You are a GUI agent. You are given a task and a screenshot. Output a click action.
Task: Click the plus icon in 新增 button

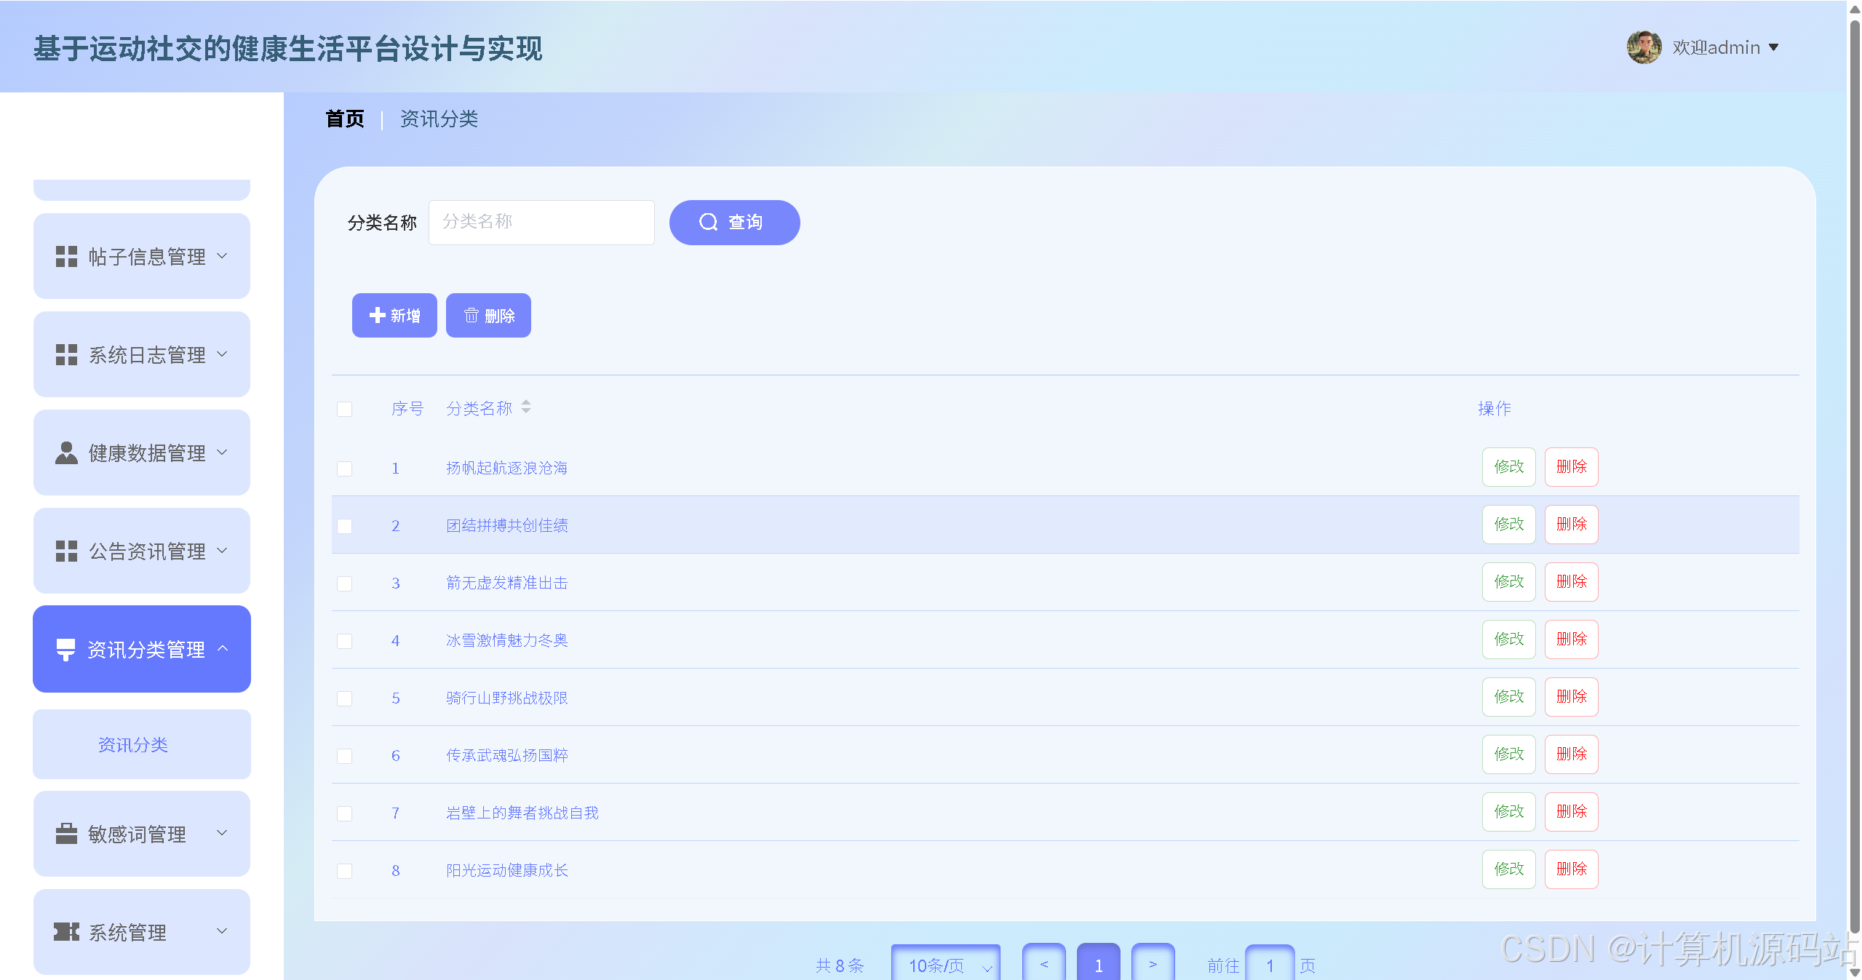coord(377,315)
